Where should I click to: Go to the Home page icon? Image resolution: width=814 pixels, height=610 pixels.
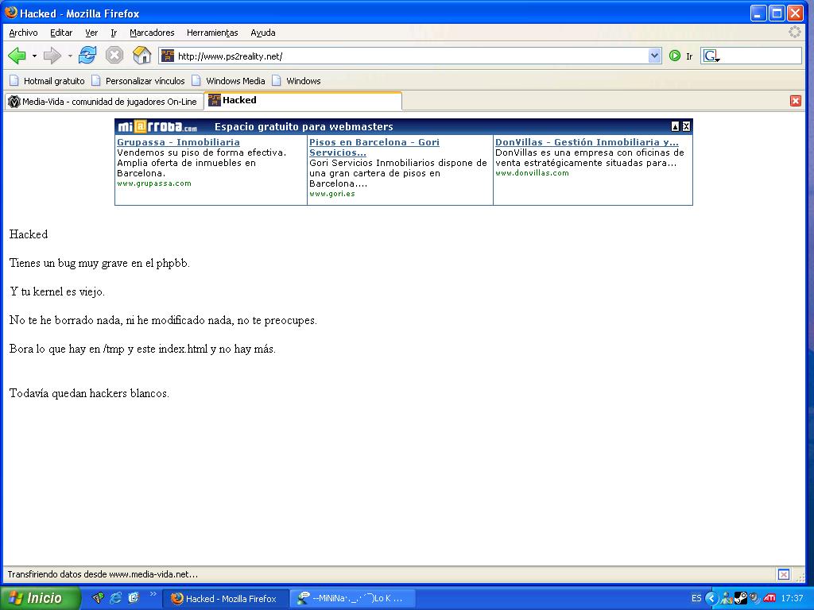pyautogui.click(x=141, y=55)
